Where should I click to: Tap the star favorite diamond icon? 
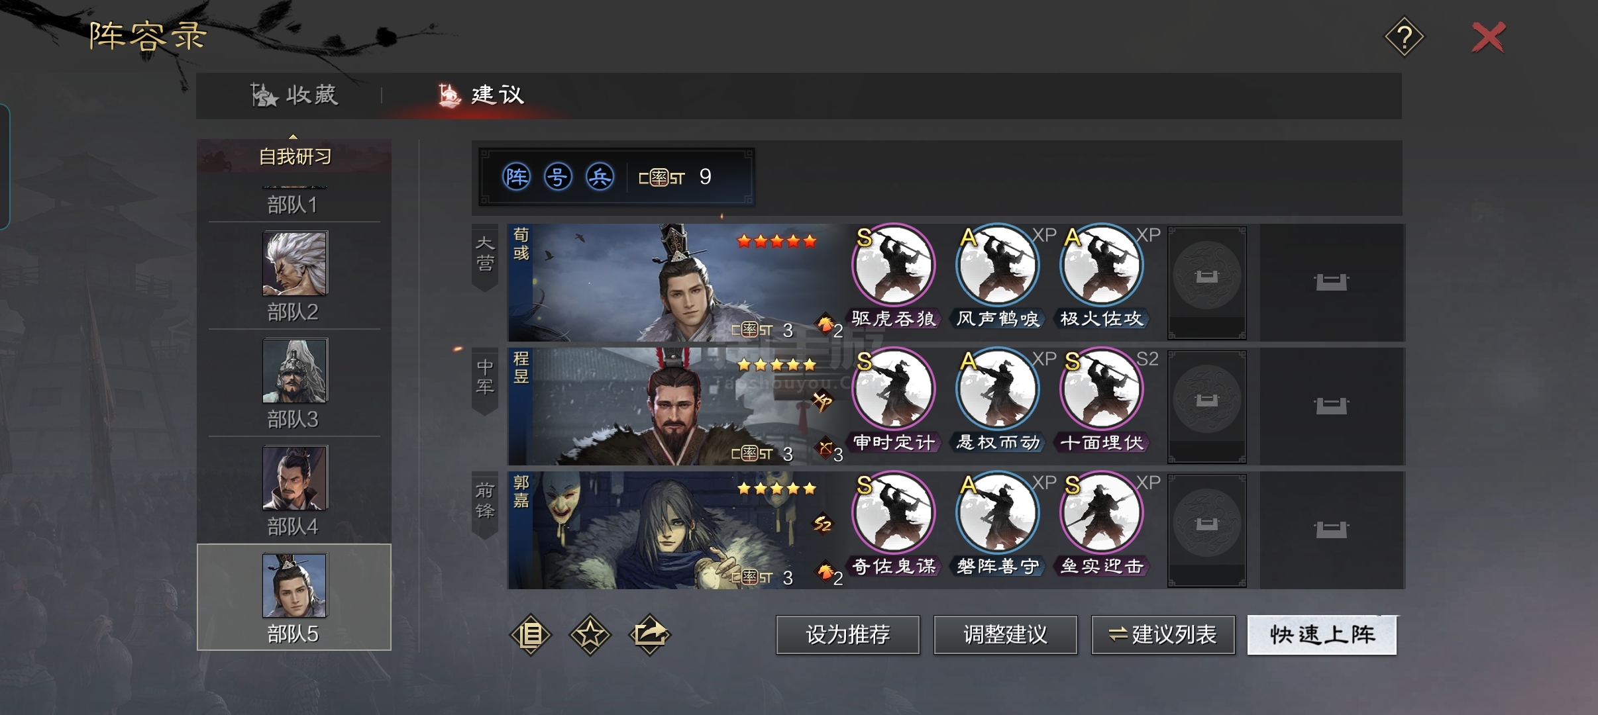590,635
